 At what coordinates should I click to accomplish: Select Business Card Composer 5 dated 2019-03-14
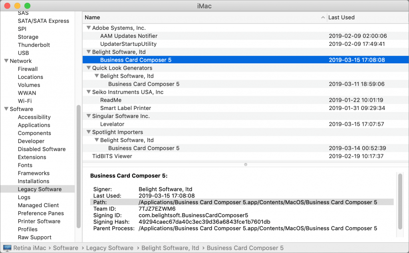tap(246, 148)
